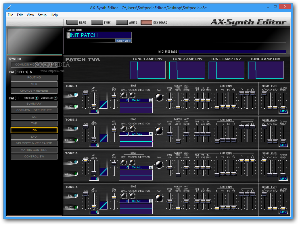
Task: Click Tone 2 bias LEVEL knob
Action: [x=124, y=129]
